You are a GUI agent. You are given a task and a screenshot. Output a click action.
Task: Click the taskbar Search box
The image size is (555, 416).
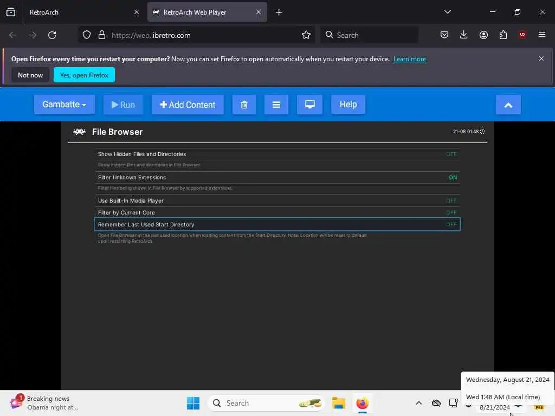pyautogui.click(x=266, y=403)
